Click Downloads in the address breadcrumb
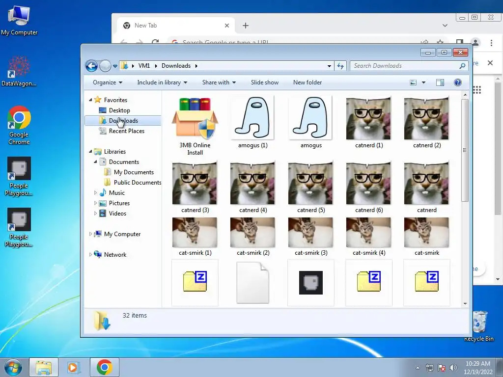 [x=176, y=66]
